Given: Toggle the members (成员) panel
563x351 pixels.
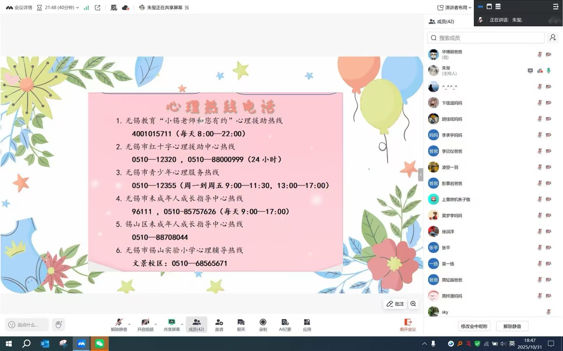Looking at the screenshot, I should [196, 324].
